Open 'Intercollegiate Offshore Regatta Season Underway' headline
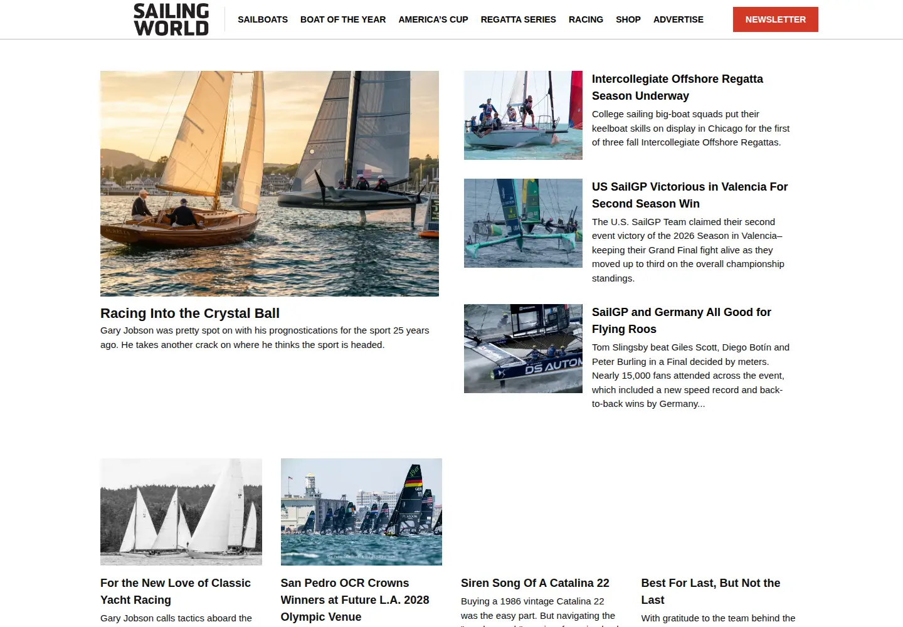903x627 pixels. coord(677,87)
